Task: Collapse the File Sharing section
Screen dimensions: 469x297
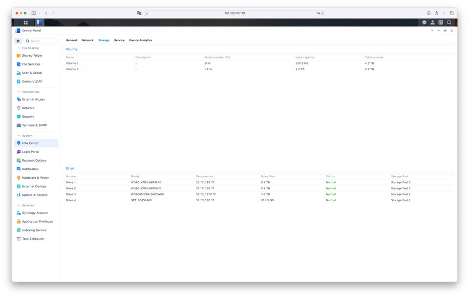Action: [x=19, y=48]
